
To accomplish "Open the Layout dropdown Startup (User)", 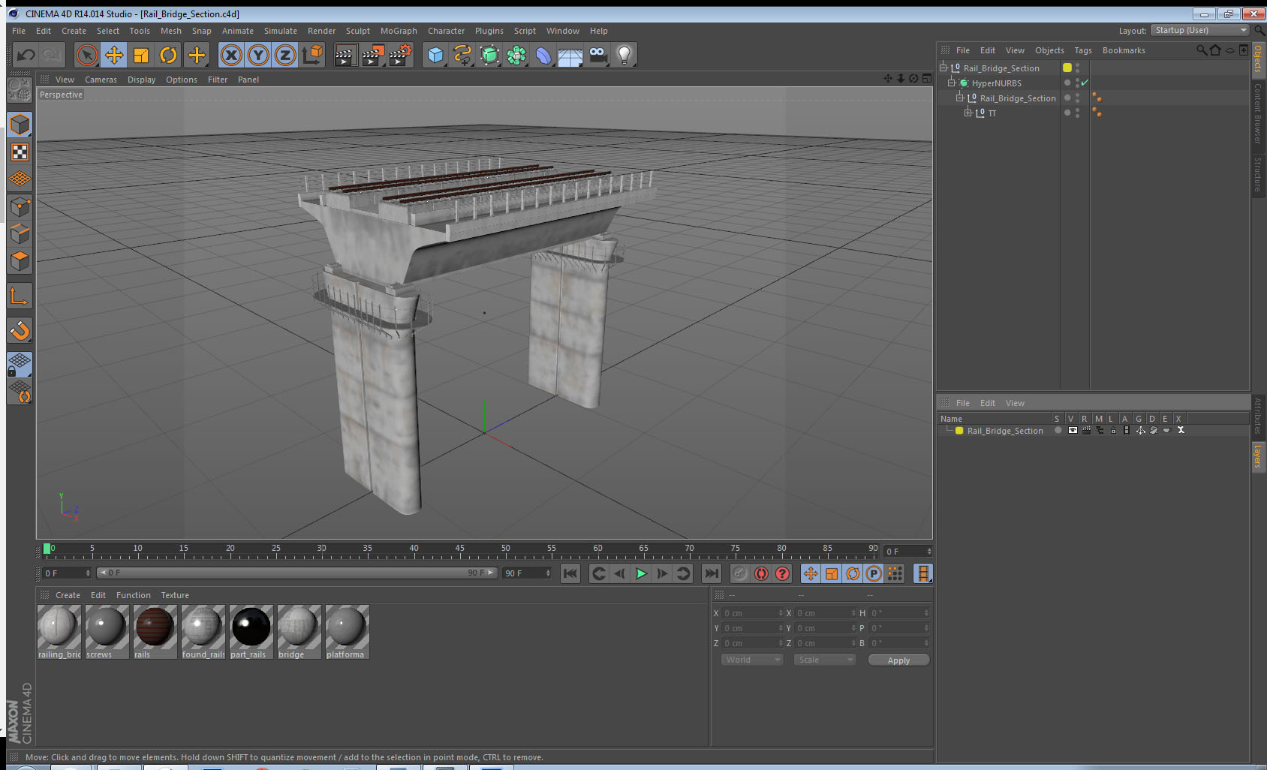I will (1200, 30).
